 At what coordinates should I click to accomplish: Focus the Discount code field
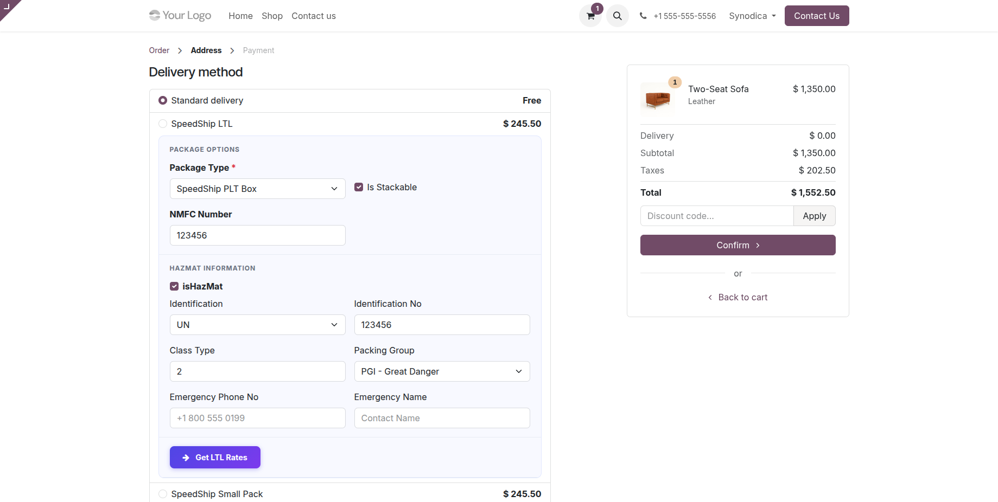pos(717,216)
